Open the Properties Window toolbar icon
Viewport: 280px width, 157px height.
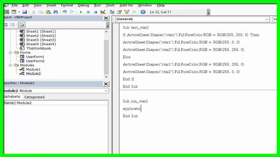click(119, 12)
